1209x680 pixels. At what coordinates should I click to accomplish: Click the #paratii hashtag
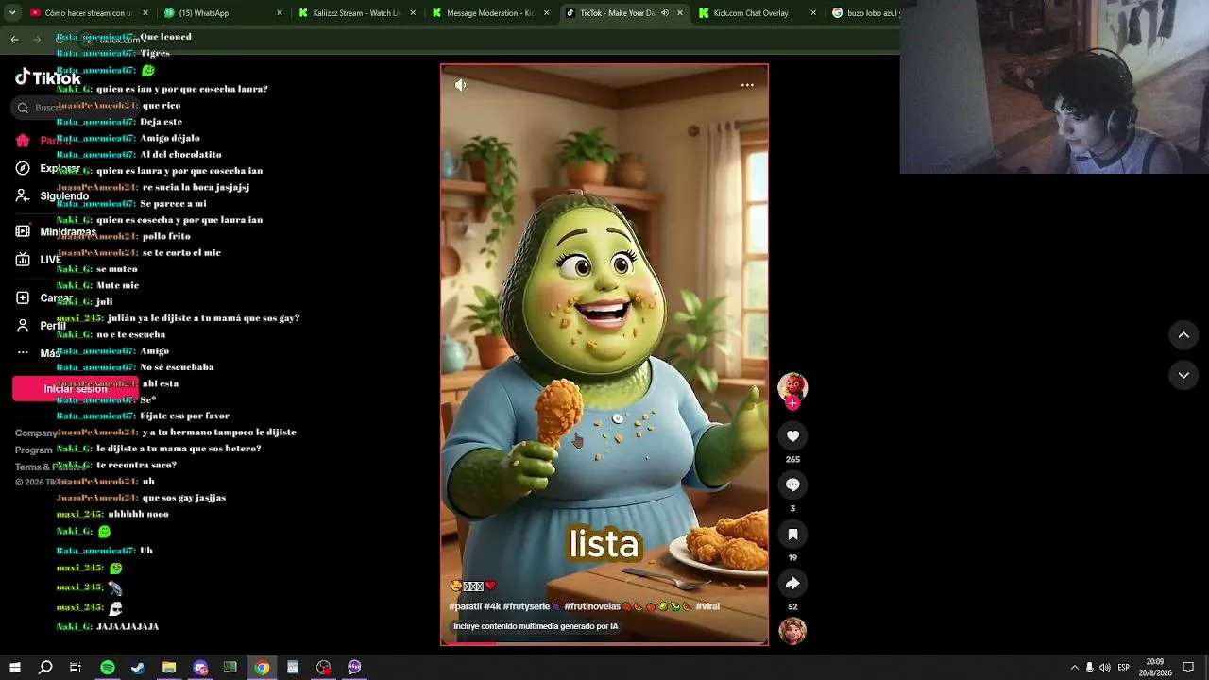click(465, 606)
